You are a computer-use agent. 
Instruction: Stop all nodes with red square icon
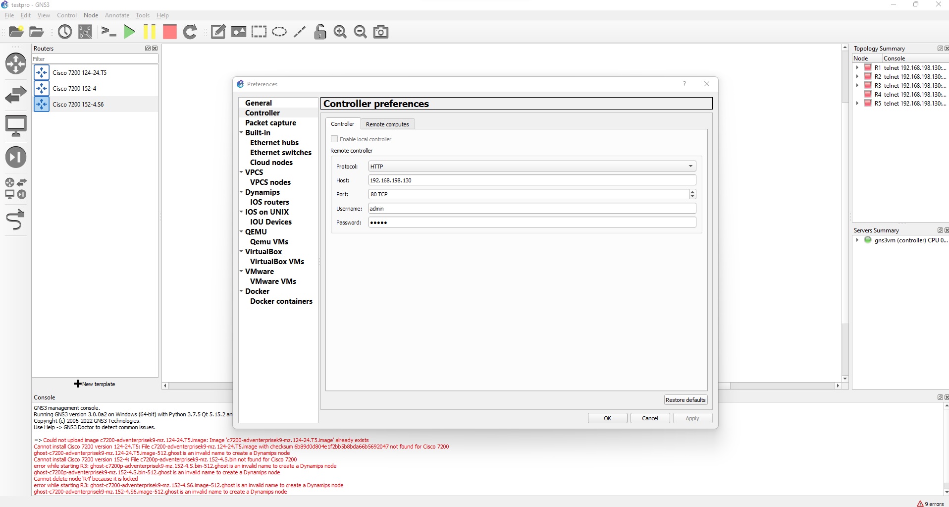(x=170, y=32)
